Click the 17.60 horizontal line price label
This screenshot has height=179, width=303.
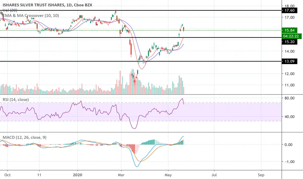[289, 10]
